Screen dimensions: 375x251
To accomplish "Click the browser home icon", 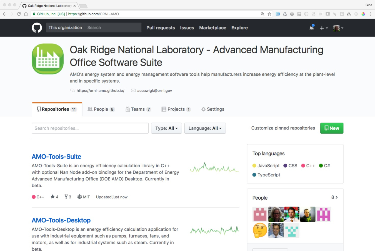I will tap(26, 14).
